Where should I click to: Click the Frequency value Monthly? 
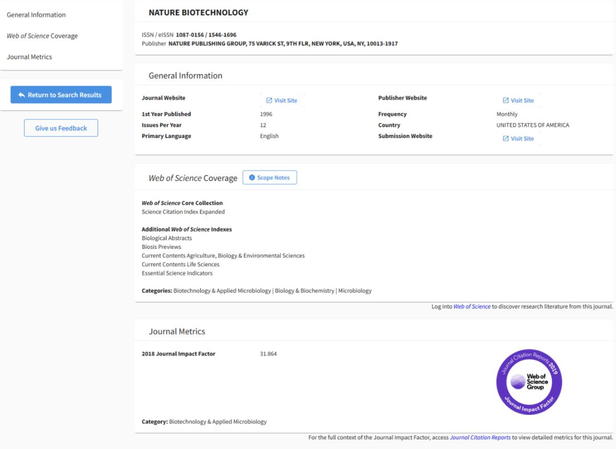pyautogui.click(x=507, y=114)
